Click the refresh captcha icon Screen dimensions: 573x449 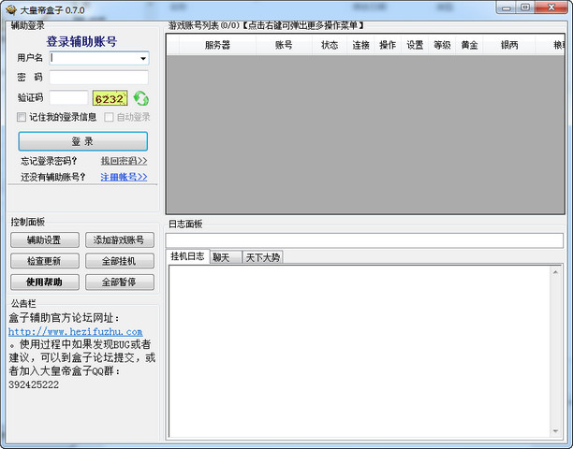pos(140,98)
